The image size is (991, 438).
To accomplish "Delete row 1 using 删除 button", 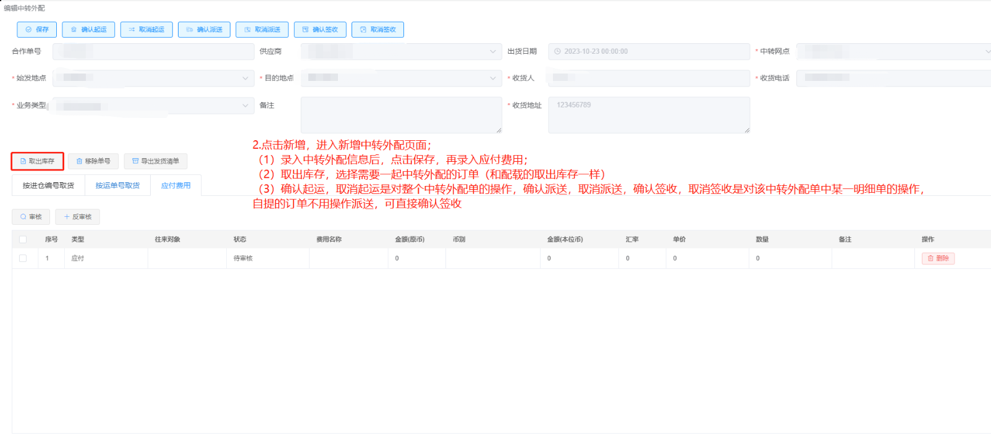I will coord(938,258).
